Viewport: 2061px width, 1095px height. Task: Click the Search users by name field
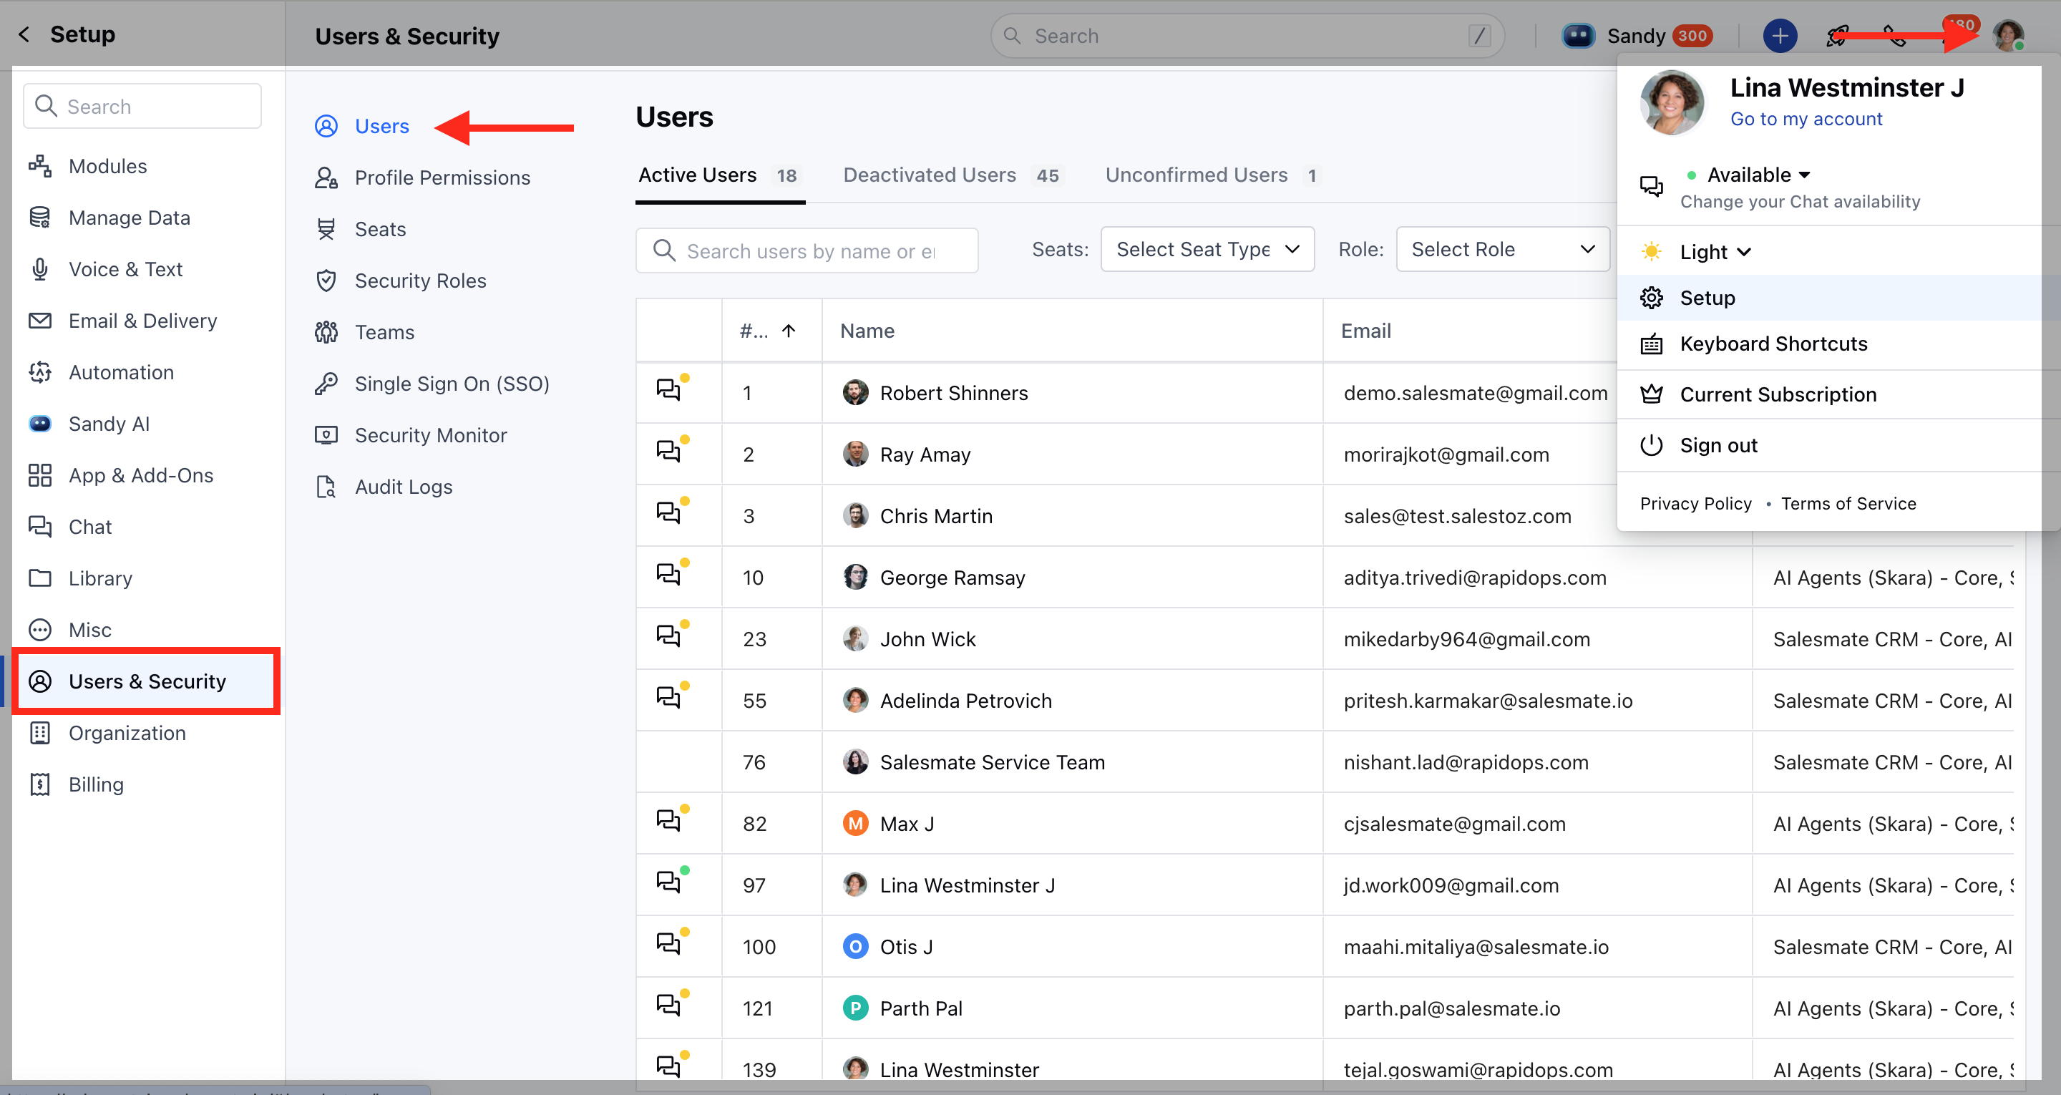tap(809, 251)
